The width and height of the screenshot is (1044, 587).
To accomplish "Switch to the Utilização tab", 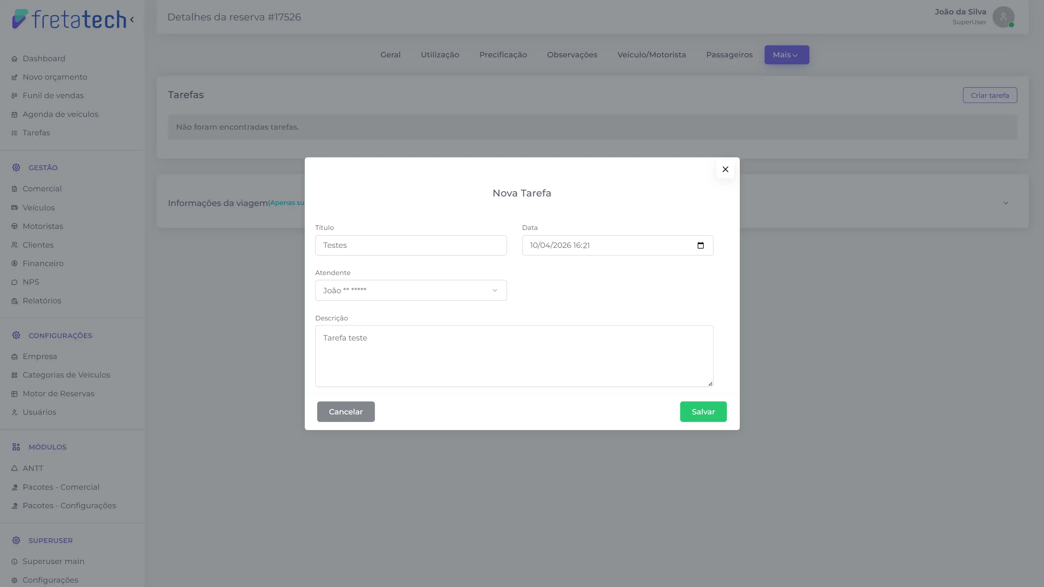I will tap(440, 55).
